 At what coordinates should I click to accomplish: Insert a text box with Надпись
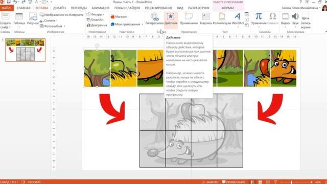206,19
